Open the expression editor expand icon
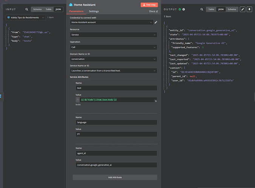This screenshot has width=255, height=188. (156, 101)
